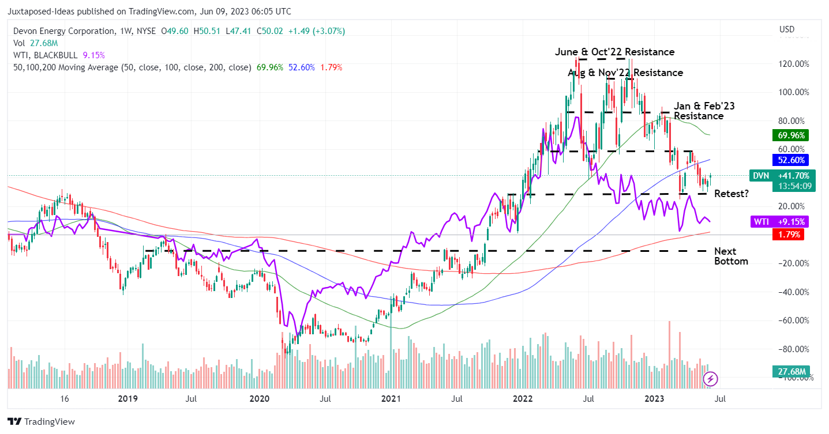The width and height of the screenshot is (829, 434).
Task: Click the 16 date label on time axis
Action: point(65,398)
